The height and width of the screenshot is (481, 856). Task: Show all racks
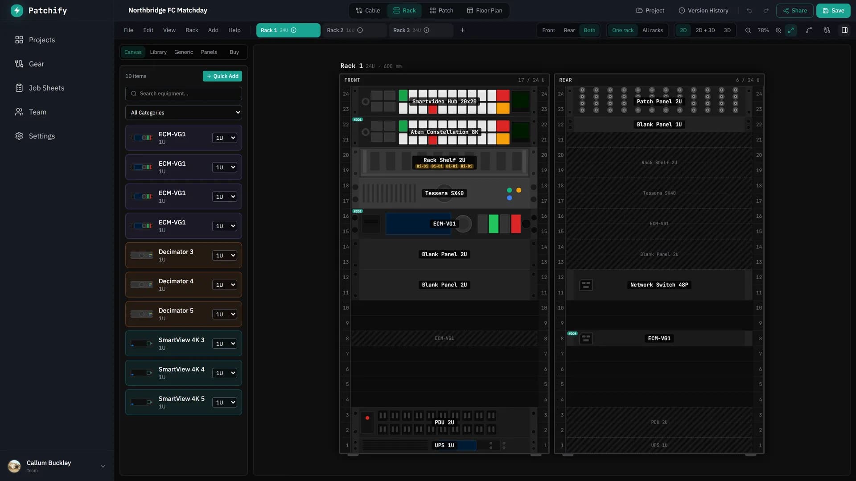point(652,30)
